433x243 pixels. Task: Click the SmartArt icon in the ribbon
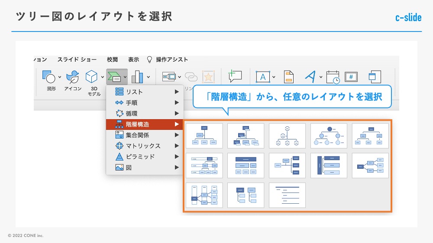pyautogui.click(x=114, y=77)
